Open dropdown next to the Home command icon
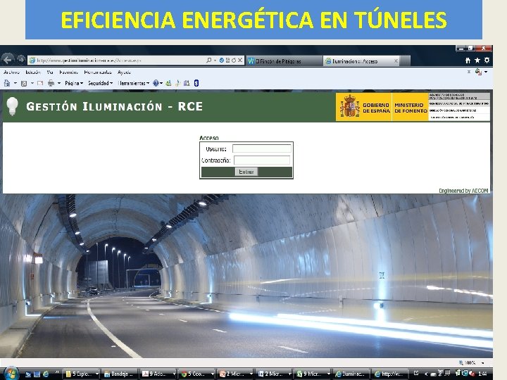 click(15, 83)
